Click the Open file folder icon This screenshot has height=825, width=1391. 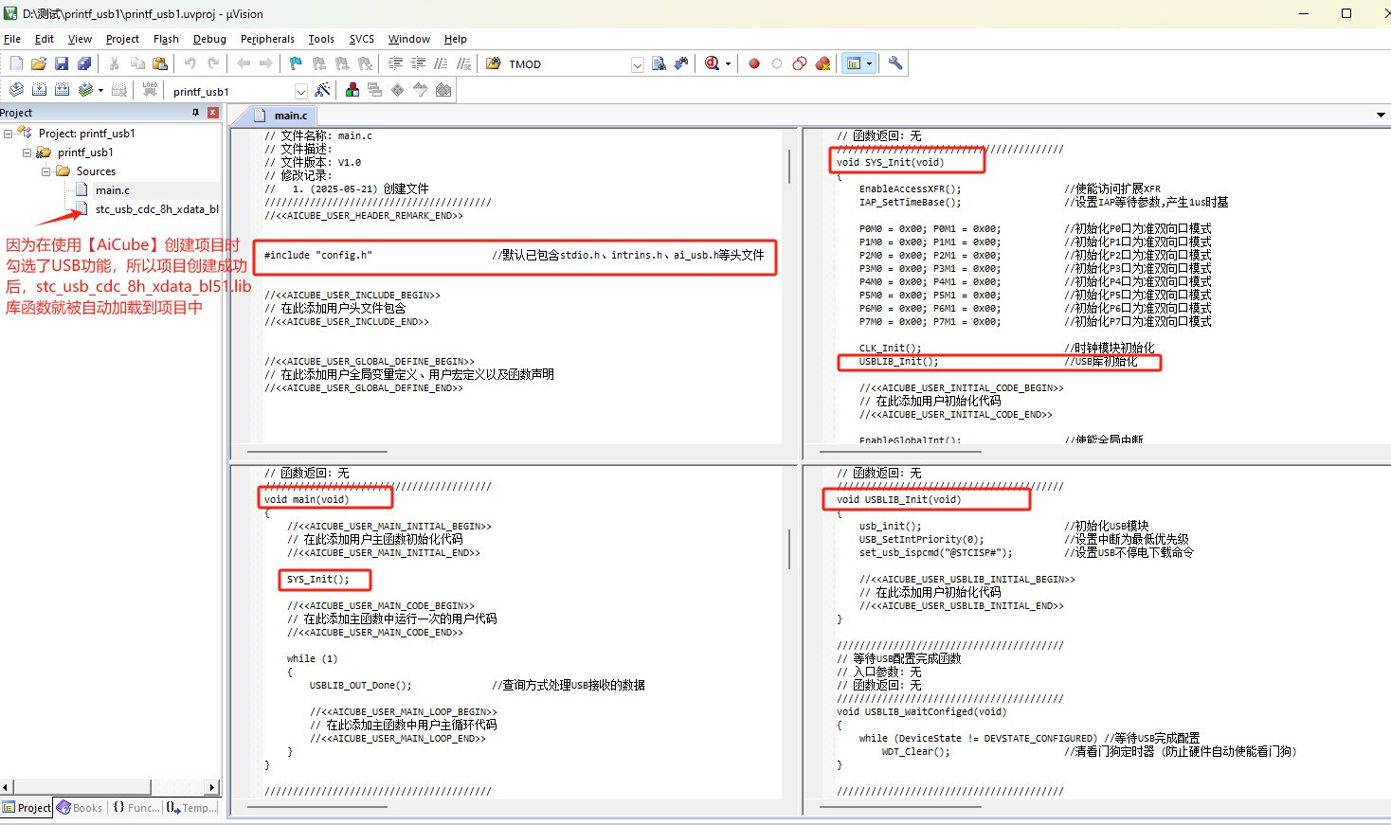pyautogui.click(x=39, y=63)
